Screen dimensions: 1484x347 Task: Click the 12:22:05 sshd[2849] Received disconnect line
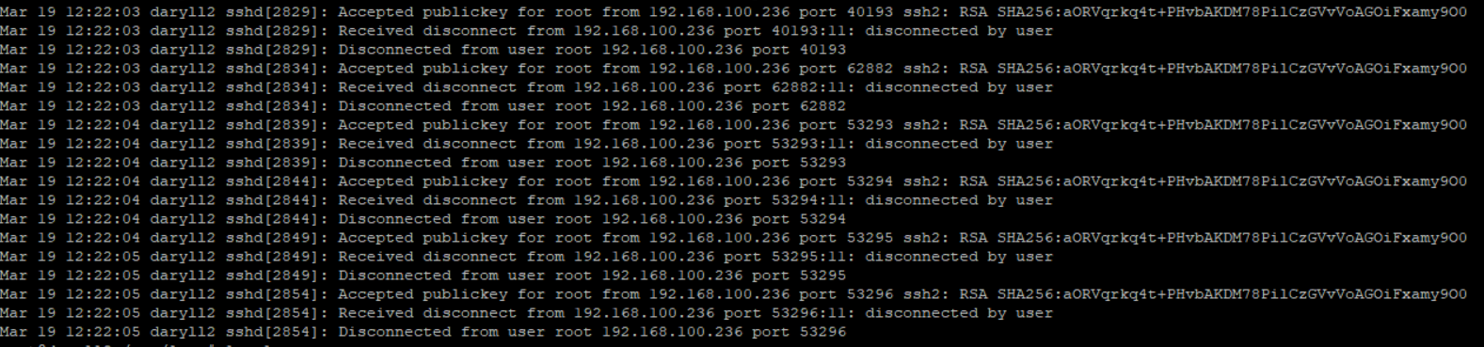coord(527,257)
